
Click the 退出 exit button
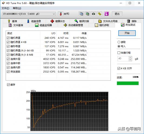coord(117,14)
